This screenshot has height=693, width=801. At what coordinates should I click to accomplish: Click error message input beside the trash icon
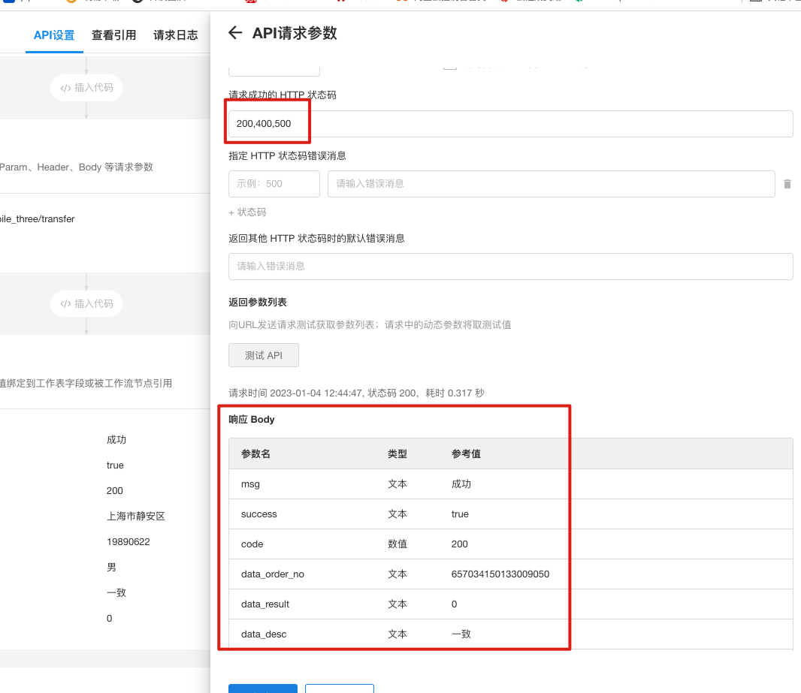(551, 184)
